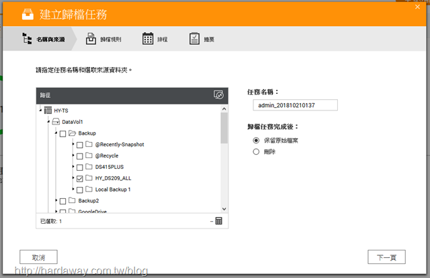Image resolution: width=430 pixels, height=278 pixels.
Task: Click the Local Backup 1 folder icon
Action: pos(89,189)
